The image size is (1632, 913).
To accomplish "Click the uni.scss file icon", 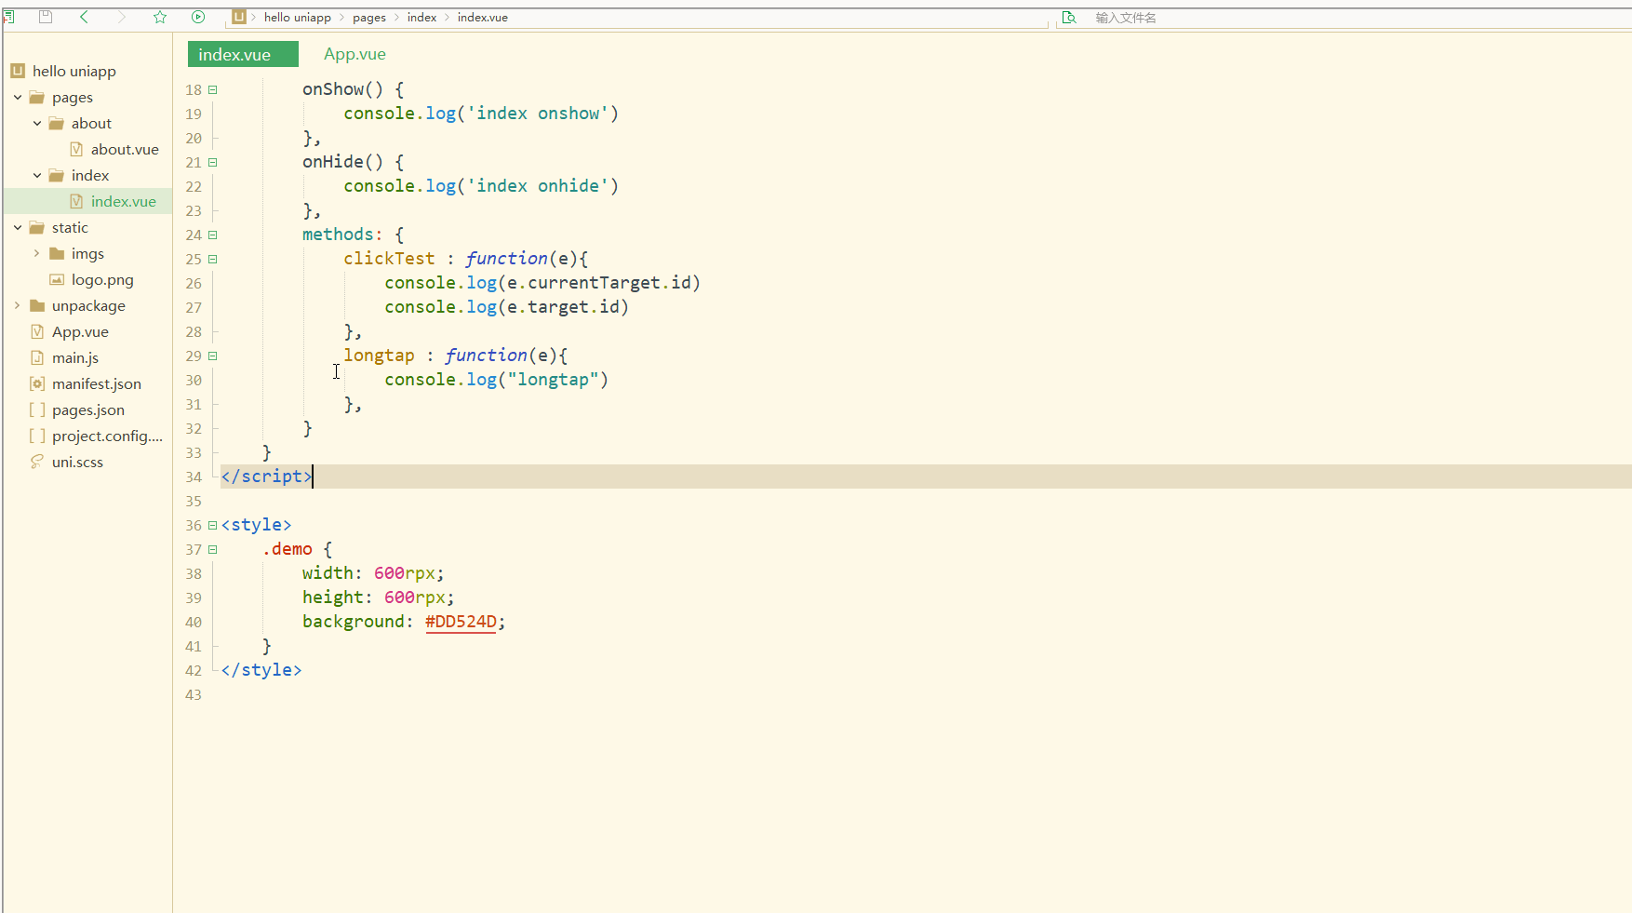I will coord(37,462).
